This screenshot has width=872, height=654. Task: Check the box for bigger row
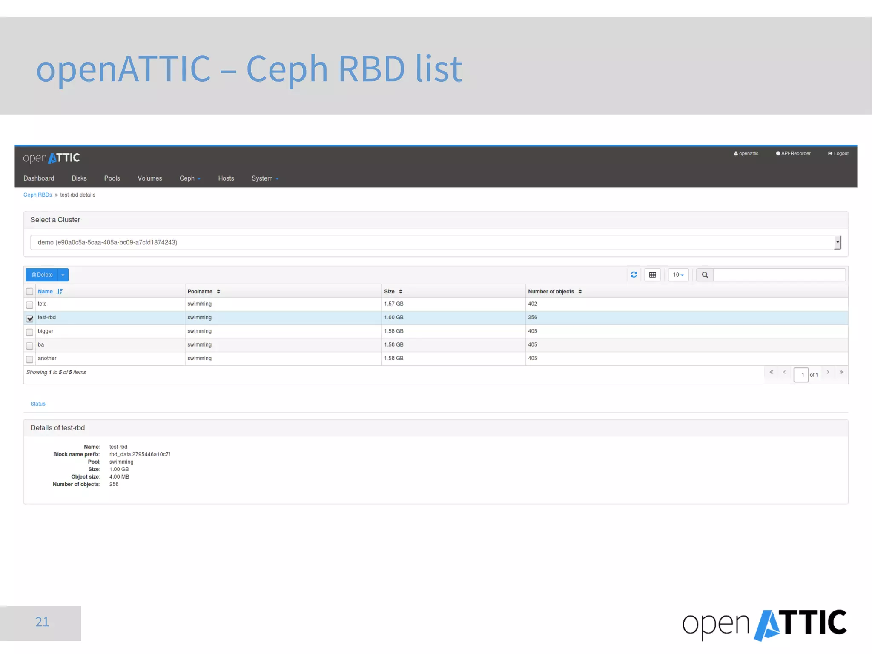pos(29,332)
